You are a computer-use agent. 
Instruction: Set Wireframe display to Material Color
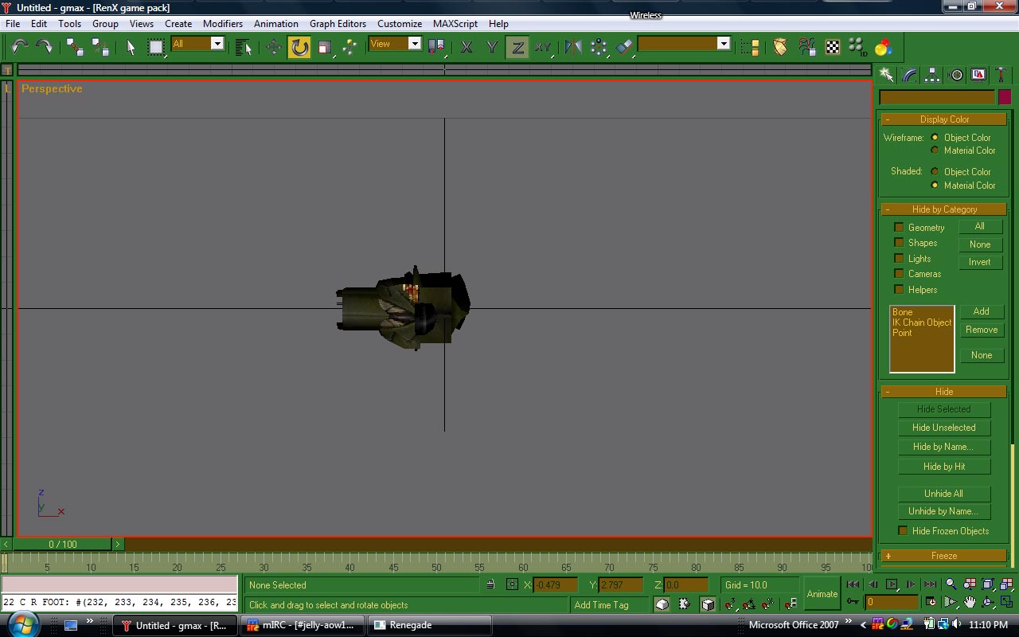coord(935,150)
